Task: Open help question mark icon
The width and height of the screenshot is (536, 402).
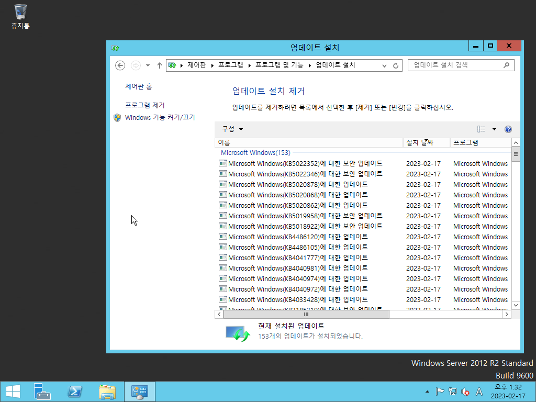Action: [x=508, y=129]
